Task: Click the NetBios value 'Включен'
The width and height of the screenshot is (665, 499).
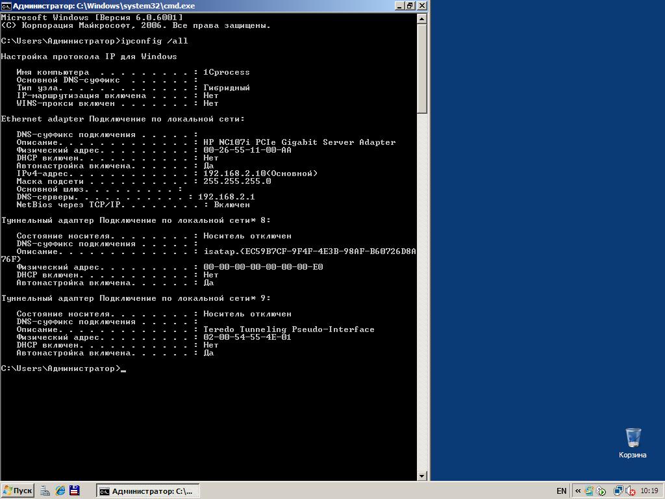Action: (x=232, y=205)
